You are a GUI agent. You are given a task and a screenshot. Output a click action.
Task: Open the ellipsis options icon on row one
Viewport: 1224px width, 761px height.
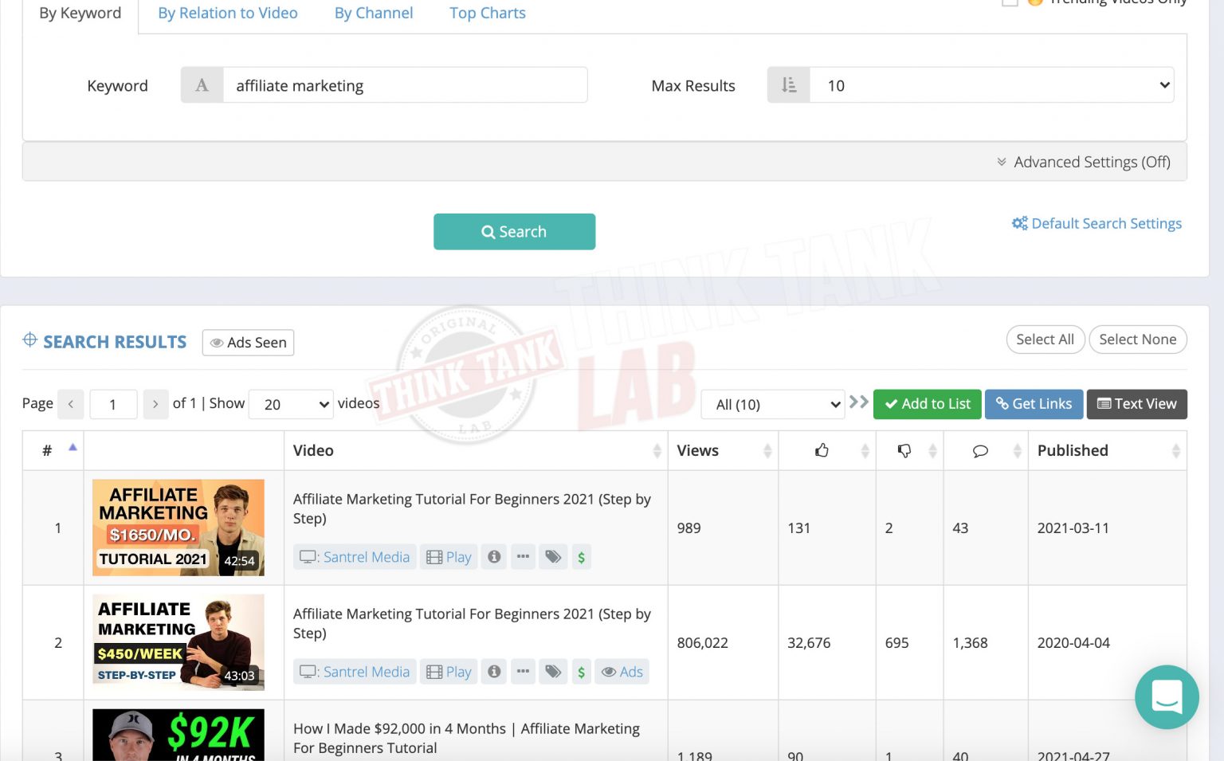(x=523, y=556)
